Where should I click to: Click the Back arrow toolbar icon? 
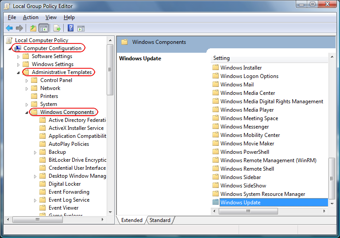tap(9, 28)
